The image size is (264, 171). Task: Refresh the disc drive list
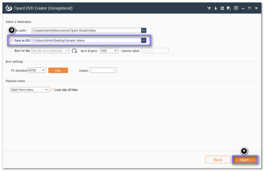74,50
